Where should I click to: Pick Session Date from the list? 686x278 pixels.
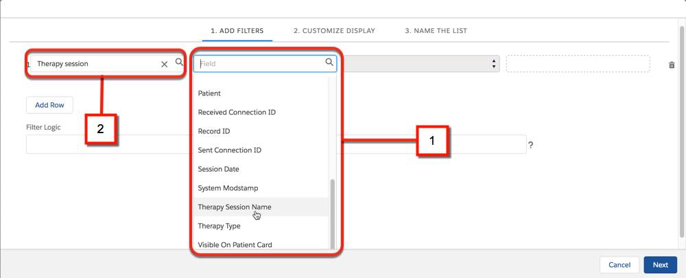click(261, 169)
